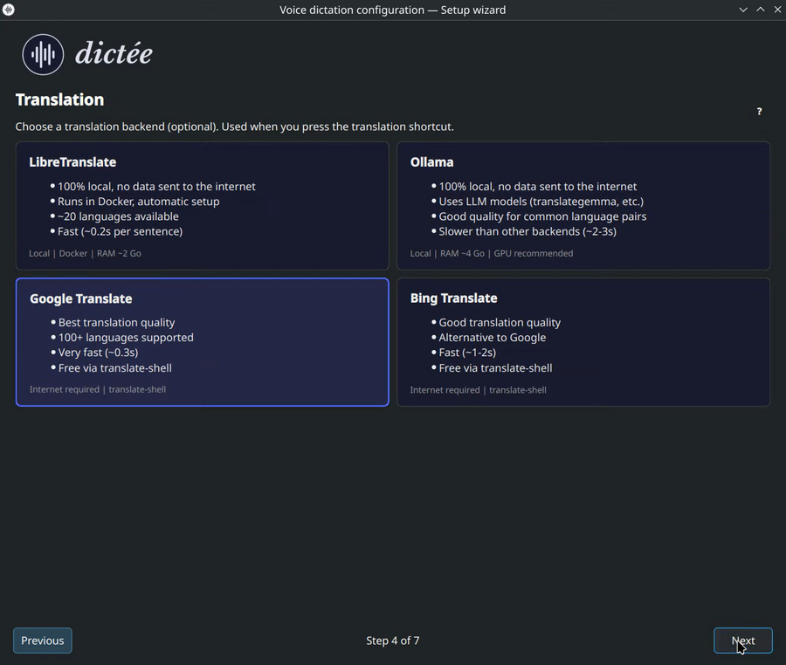Click 'Runs in Docker, automatic setup' line
786x665 pixels.
pos(138,202)
